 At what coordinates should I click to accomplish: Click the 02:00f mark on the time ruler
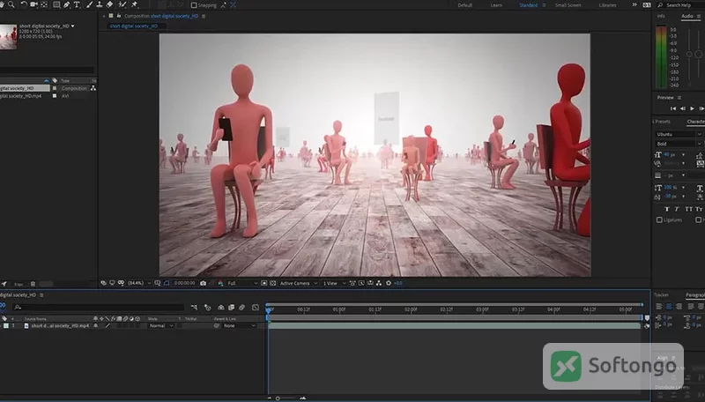click(411, 309)
